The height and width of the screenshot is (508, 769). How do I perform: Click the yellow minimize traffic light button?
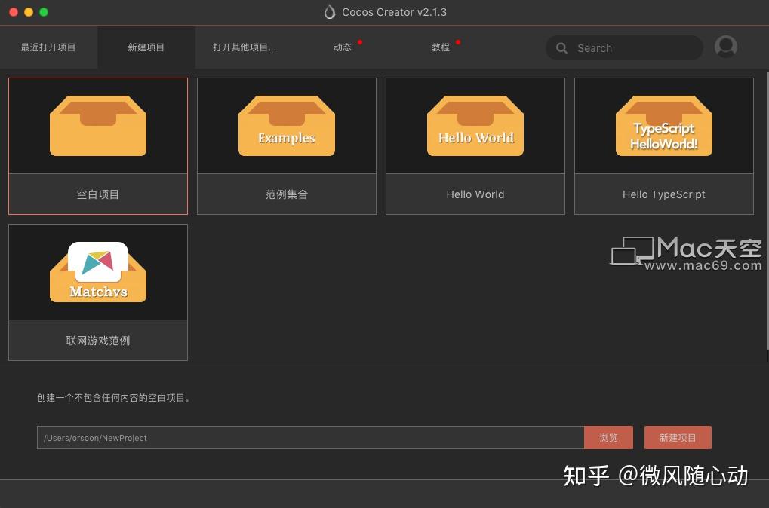point(29,12)
